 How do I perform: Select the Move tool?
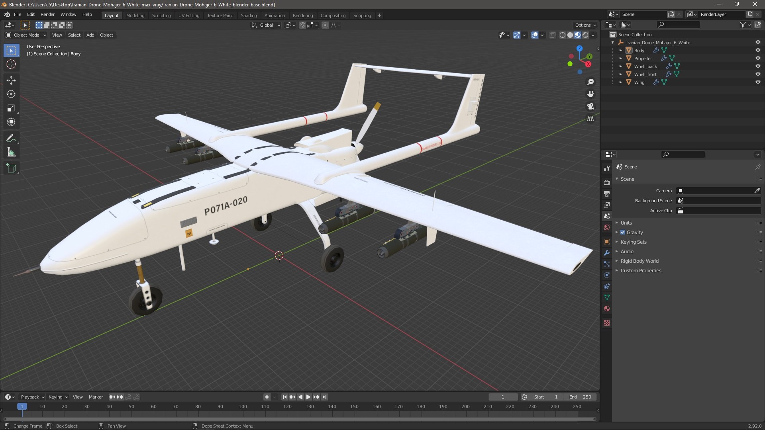pos(11,80)
